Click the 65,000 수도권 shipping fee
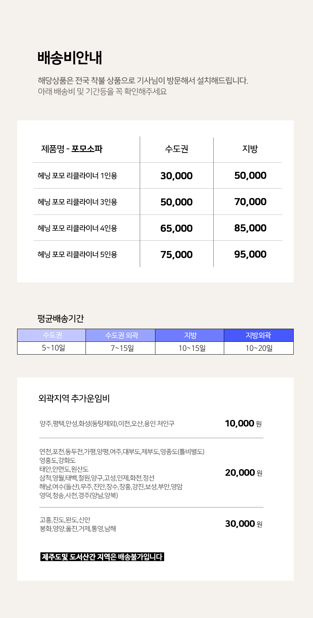The height and width of the screenshot is (618, 313). 177,228
